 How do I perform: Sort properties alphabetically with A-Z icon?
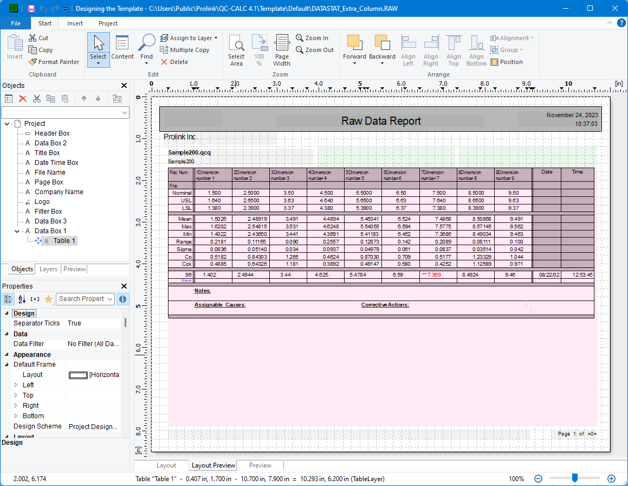(22, 299)
